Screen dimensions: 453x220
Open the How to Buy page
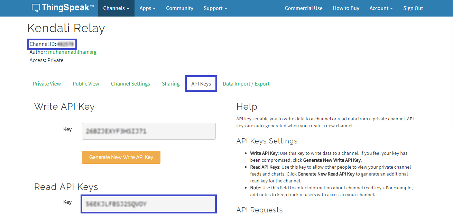(346, 8)
